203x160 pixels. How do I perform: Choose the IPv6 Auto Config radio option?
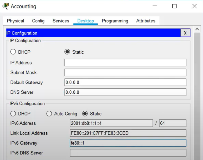49,114
